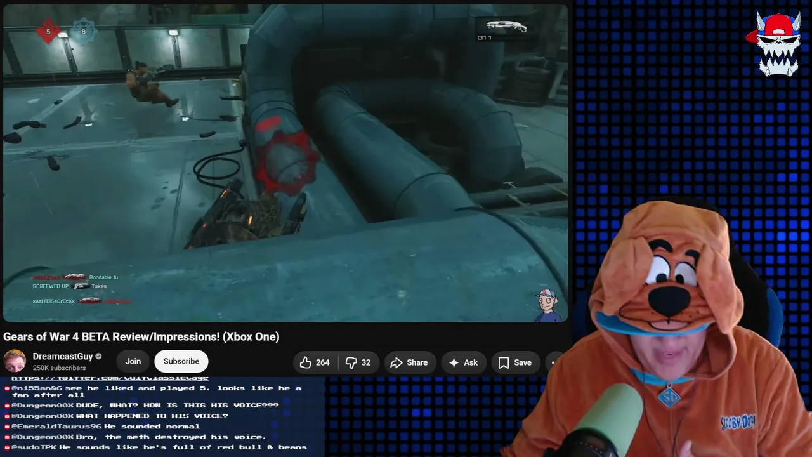Open the DreamcastGuy channel avatar
The image size is (812, 457).
click(x=15, y=361)
